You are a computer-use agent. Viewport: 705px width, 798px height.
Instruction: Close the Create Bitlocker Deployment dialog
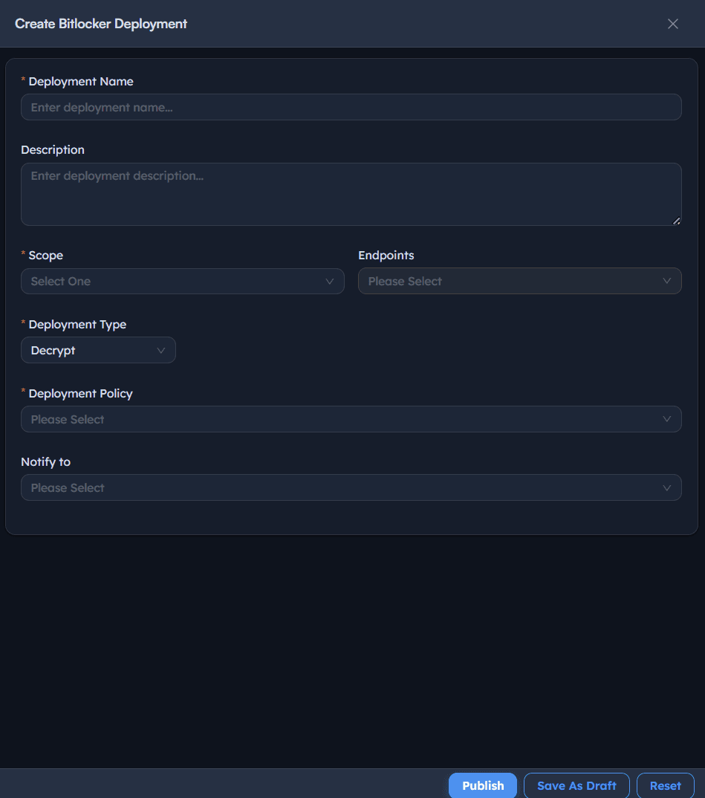click(672, 24)
